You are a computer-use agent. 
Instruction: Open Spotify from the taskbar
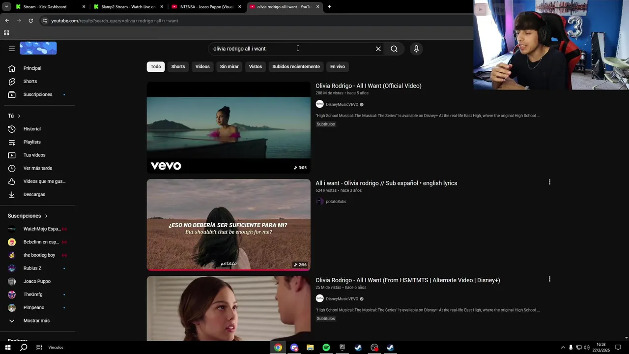pos(326,348)
